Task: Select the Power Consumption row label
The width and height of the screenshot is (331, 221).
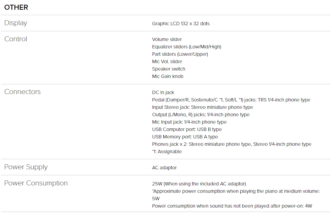Action: point(36,183)
